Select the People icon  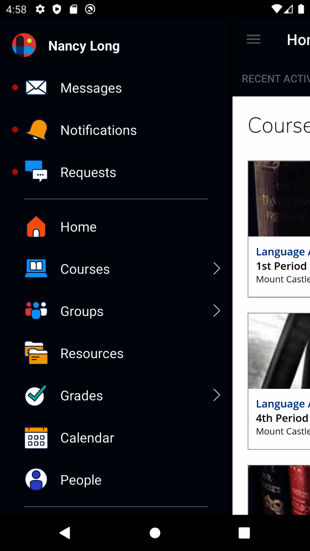click(x=36, y=479)
